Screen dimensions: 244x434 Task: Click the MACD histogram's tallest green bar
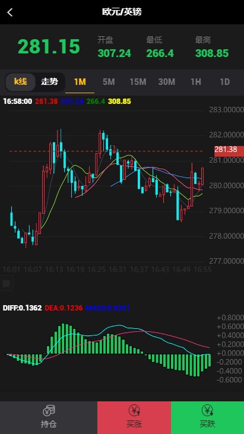tap(63, 338)
